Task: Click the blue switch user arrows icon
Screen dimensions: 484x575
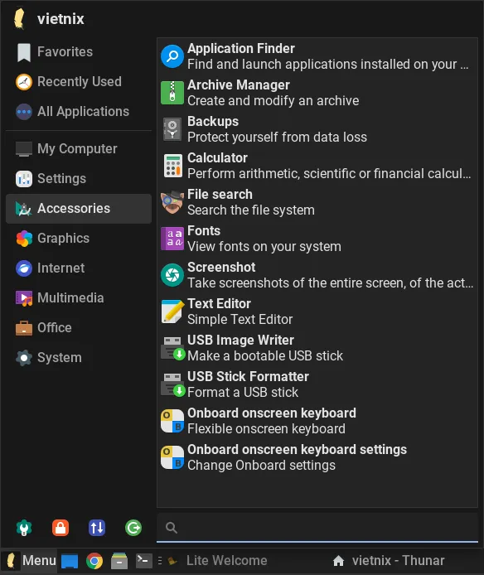Action: pyautogui.click(x=97, y=528)
